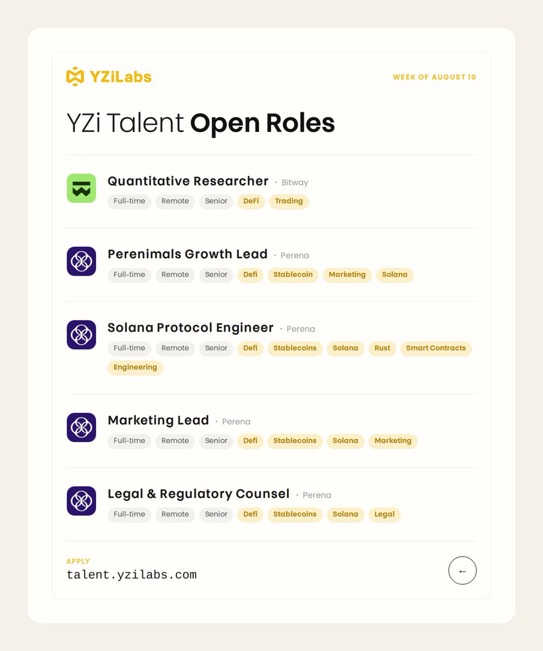Image resolution: width=543 pixels, height=651 pixels.
Task: Open the Legal & Regulatory Counsel title
Action: (x=199, y=494)
